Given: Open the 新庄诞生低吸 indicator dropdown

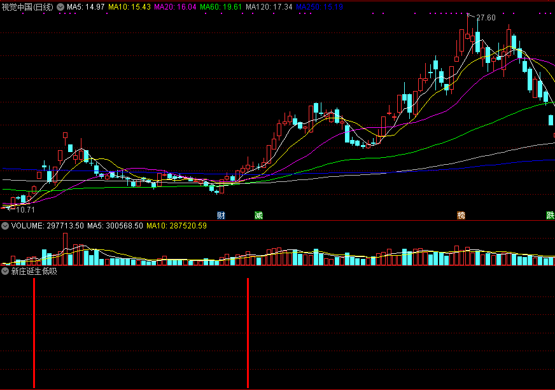Looking at the screenshot, I should [5, 272].
